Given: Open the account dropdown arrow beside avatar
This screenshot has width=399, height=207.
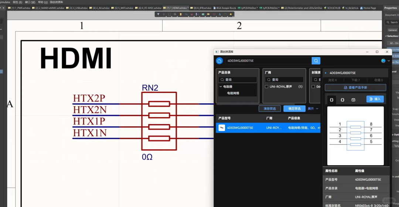Looking at the screenshot, I should pyautogui.click(x=389, y=61).
